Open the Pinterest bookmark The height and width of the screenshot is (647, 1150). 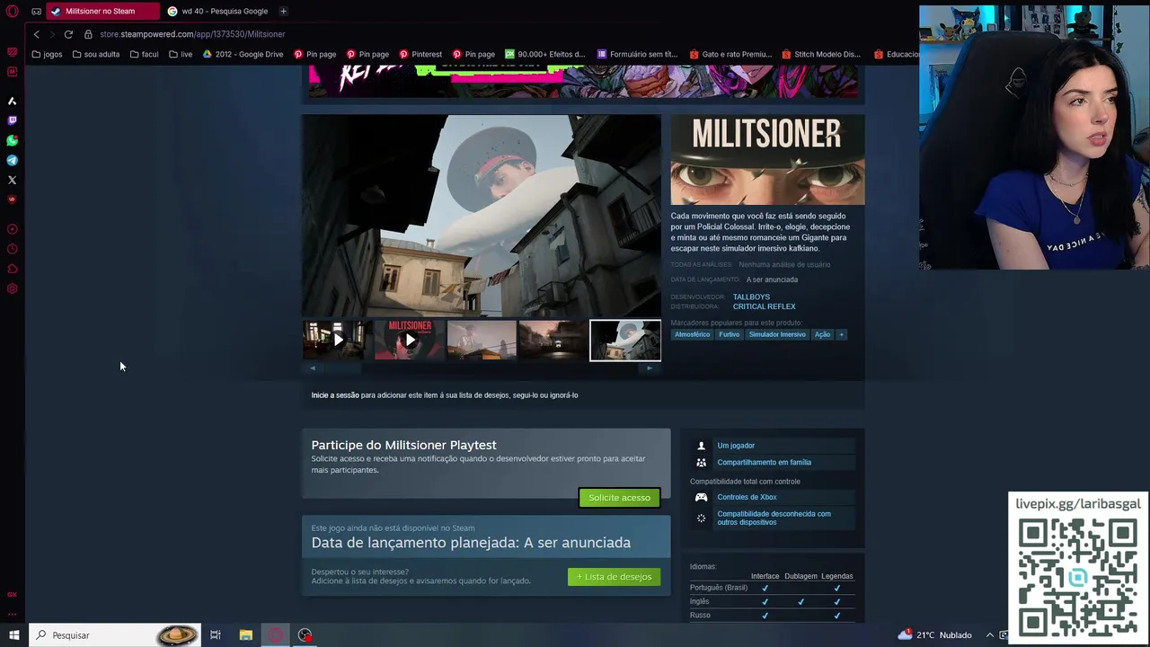pos(420,54)
